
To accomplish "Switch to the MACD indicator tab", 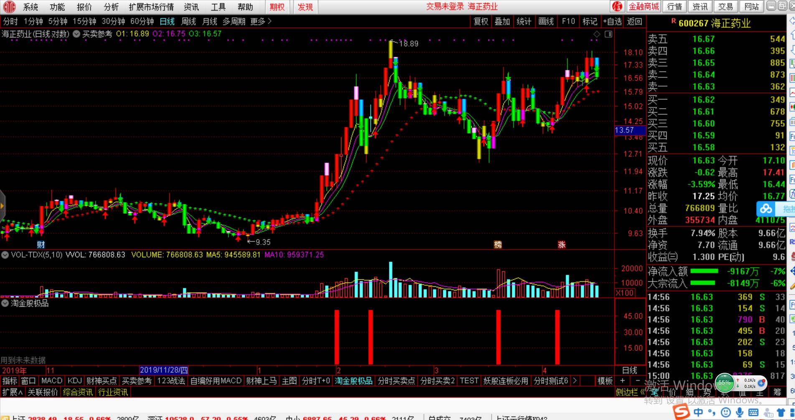I will point(52,381).
